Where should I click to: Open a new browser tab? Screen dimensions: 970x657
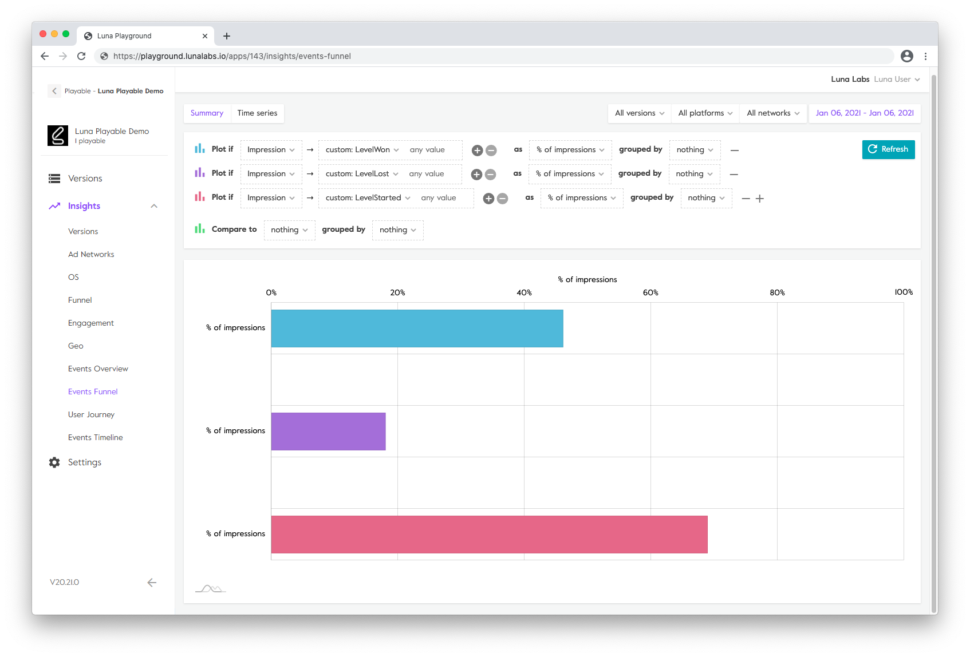click(227, 36)
